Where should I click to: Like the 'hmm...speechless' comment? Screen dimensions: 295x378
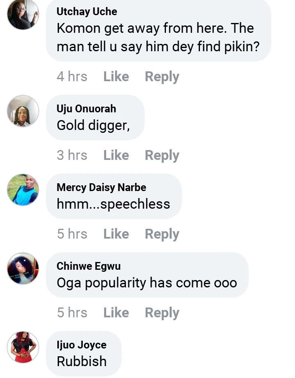coord(116,234)
